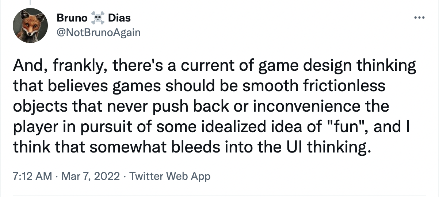Click the @NotBrunoAgain handle
Viewport: 439px width, 197px height.
[x=99, y=32]
